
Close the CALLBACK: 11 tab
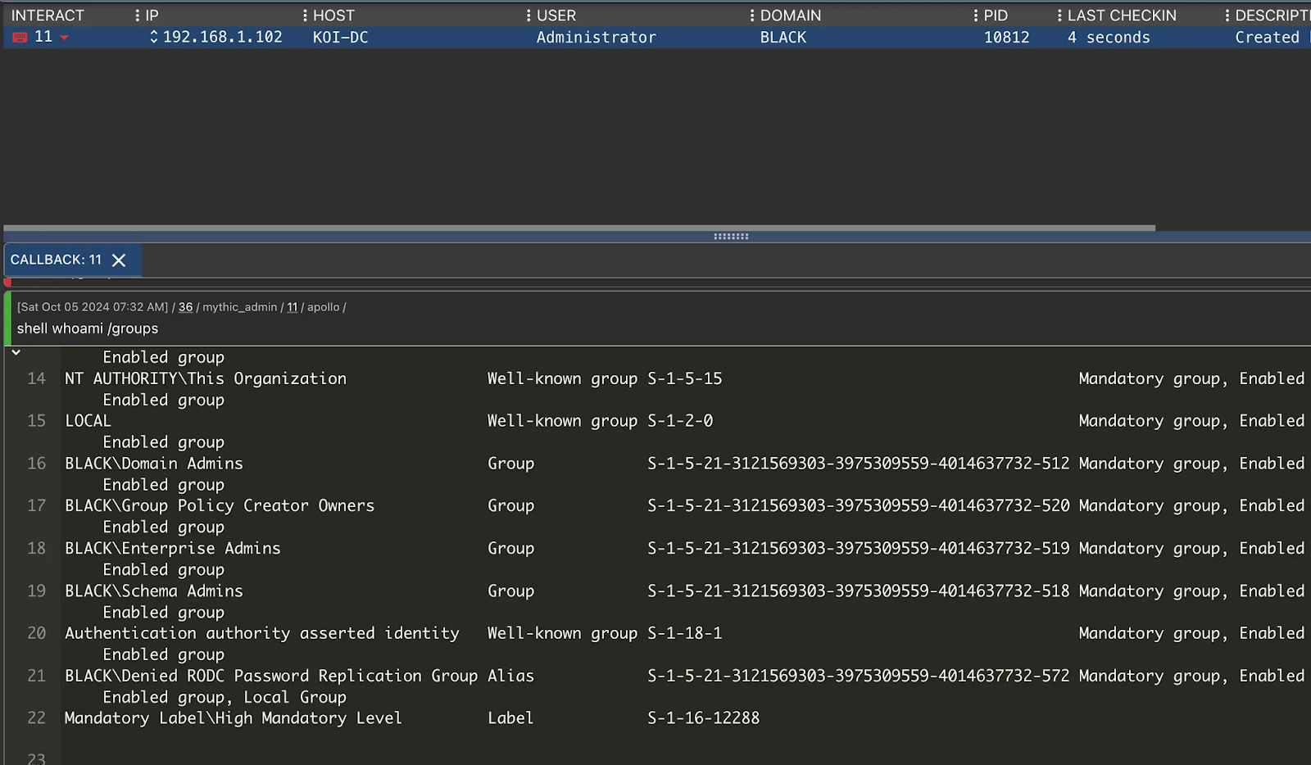click(119, 260)
